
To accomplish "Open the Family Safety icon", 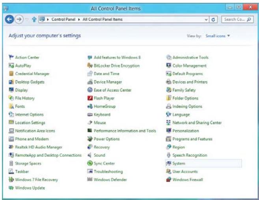I will [168, 90].
